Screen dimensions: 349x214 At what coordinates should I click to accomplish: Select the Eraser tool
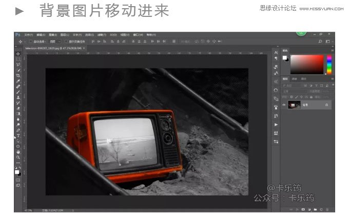point(18,109)
